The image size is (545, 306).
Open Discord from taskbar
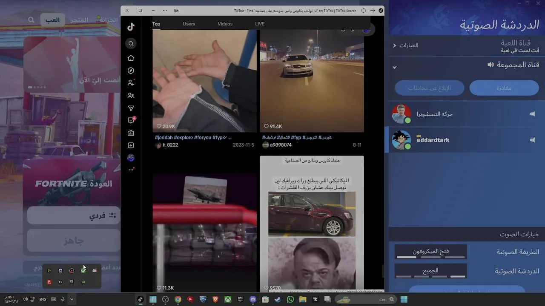(x=253, y=299)
